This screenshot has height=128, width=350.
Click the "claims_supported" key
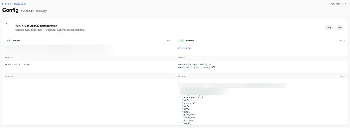pyautogui.click(x=191, y=97)
